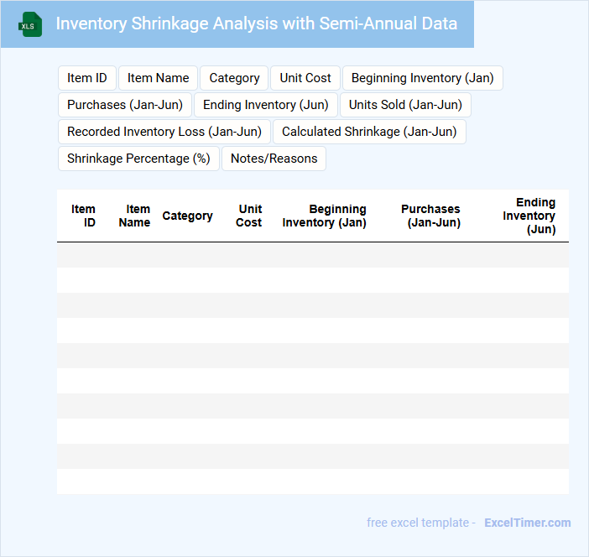Click the Category tag chip

(234, 78)
